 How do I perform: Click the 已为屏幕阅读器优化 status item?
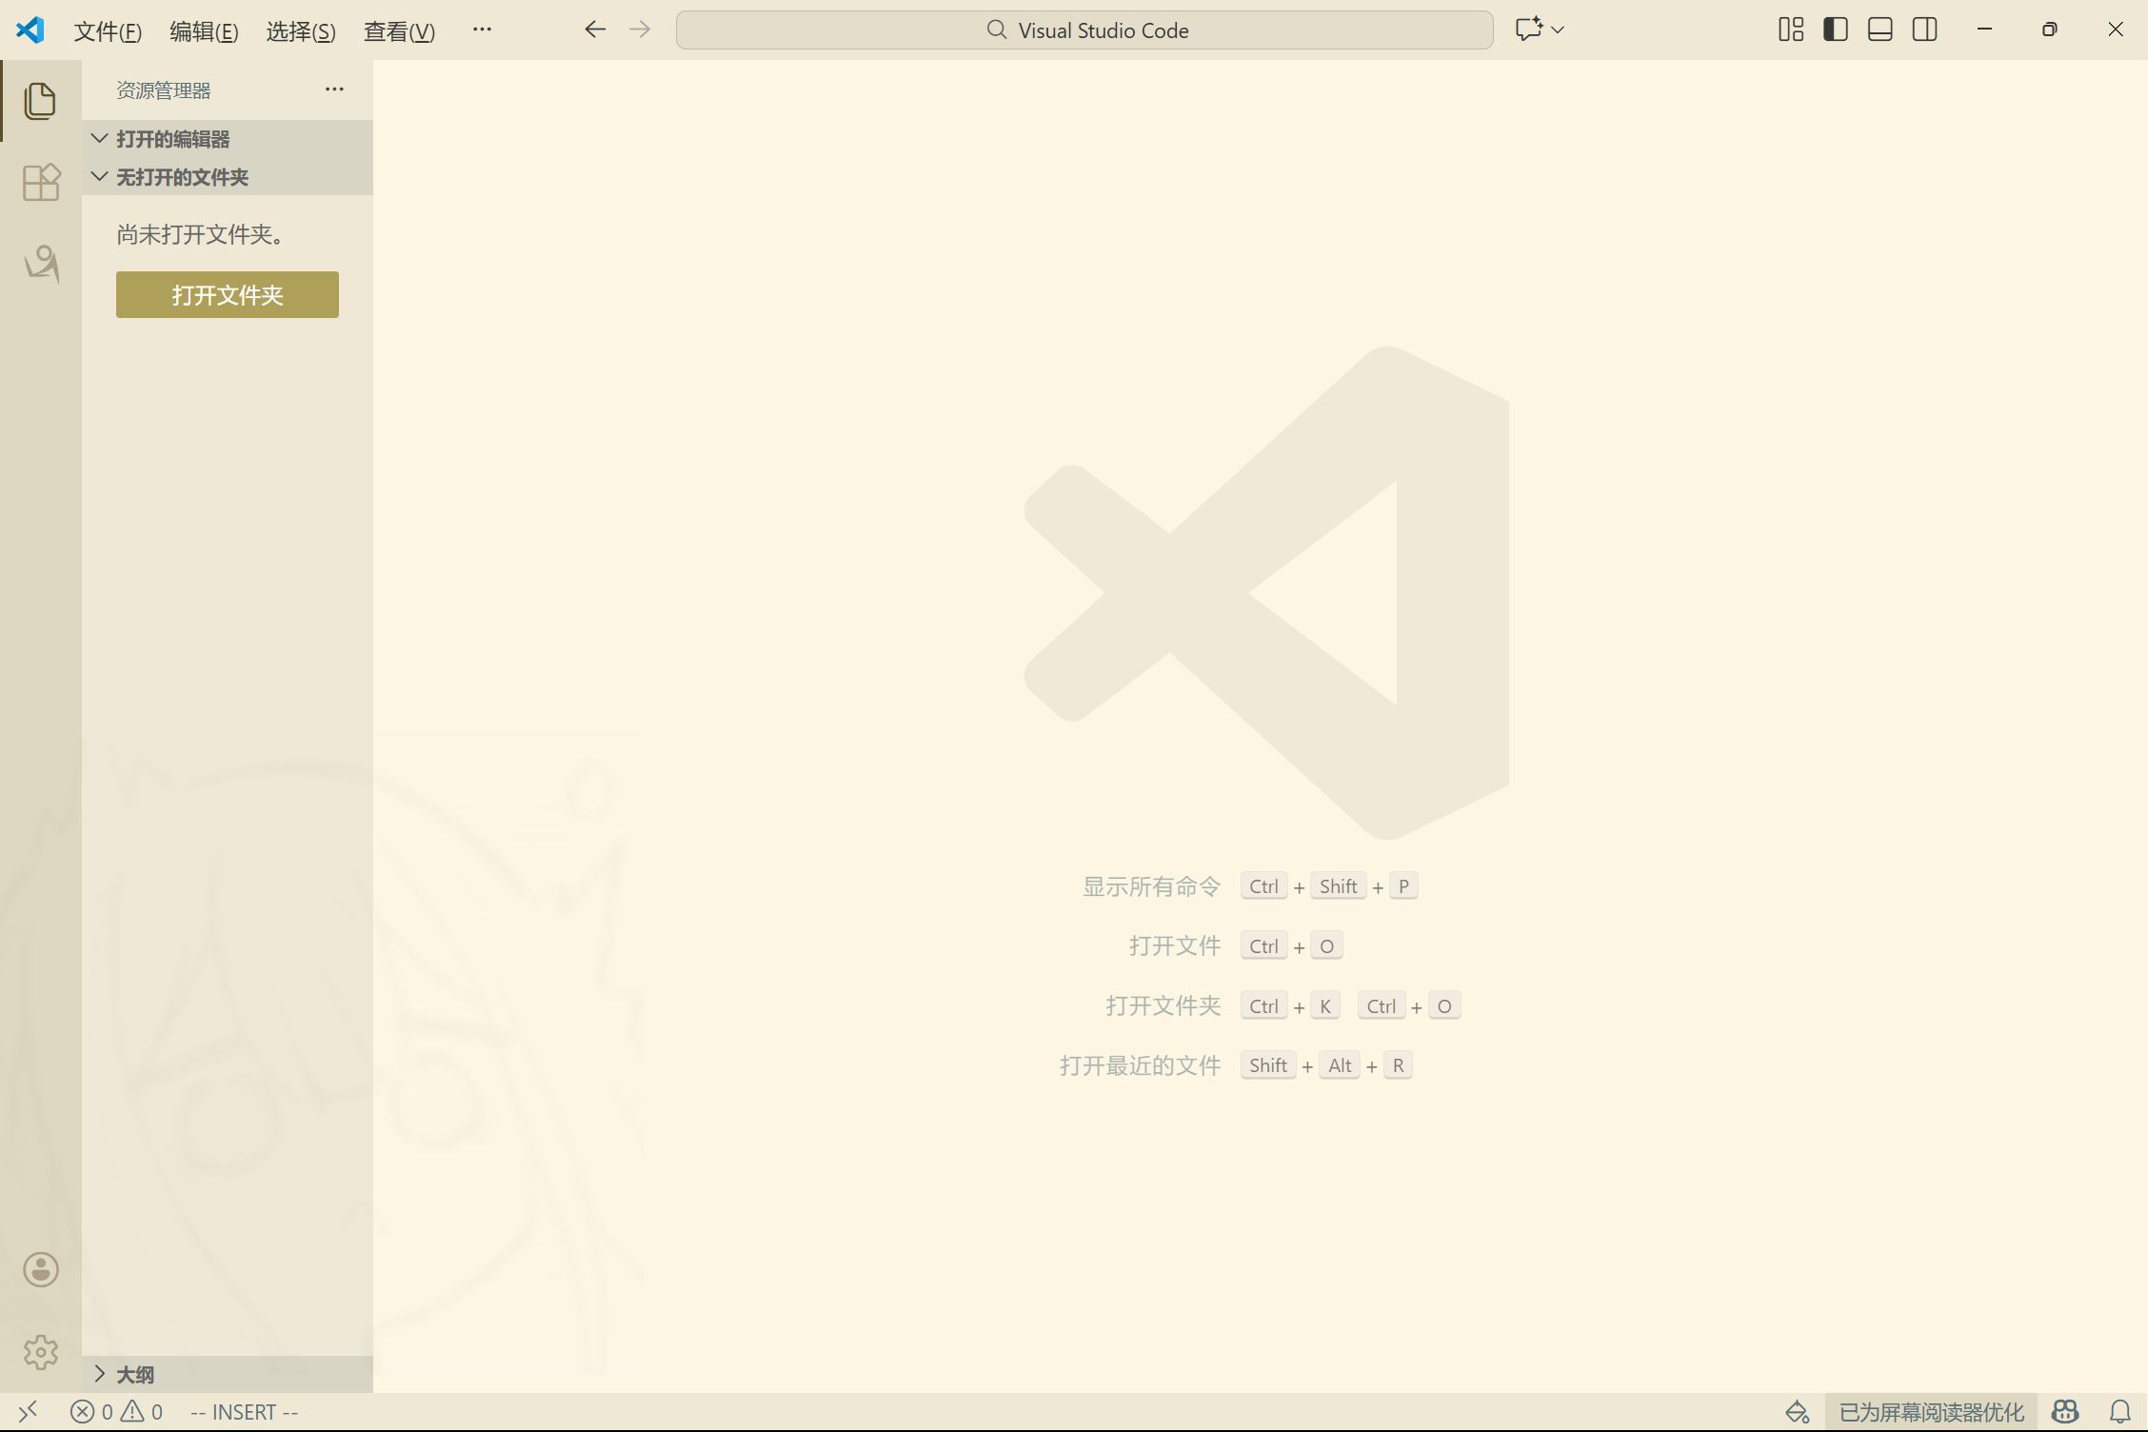click(x=1931, y=1412)
